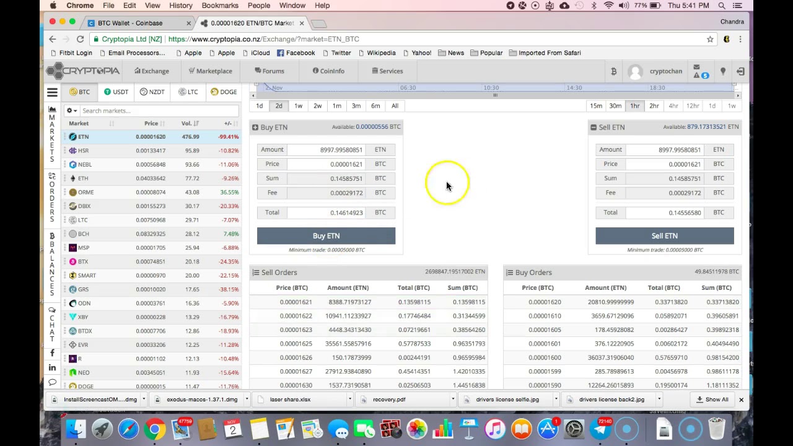Select the 1d chart range
Image resolution: width=793 pixels, height=446 pixels.
click(260, 106)
